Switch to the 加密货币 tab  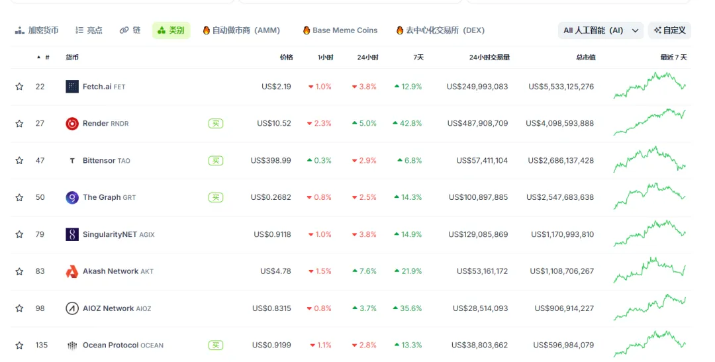coord(37,30)
